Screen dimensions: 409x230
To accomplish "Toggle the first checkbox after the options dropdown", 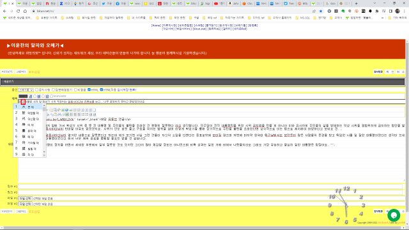I will (x=37, y=89).
